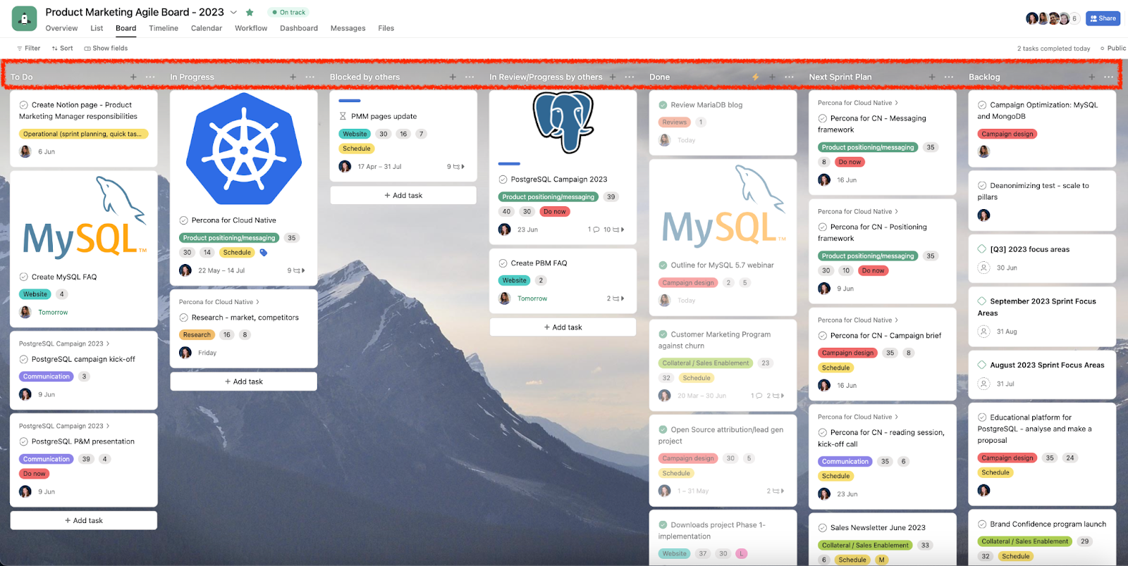
Task: Mark Create PBM FAQ task complete
Action: 503,263
